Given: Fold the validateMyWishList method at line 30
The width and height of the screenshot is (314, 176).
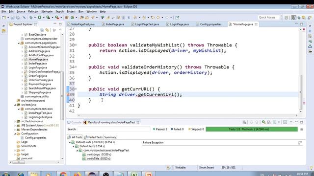Looking at the screenshot, I should (76, 45).
